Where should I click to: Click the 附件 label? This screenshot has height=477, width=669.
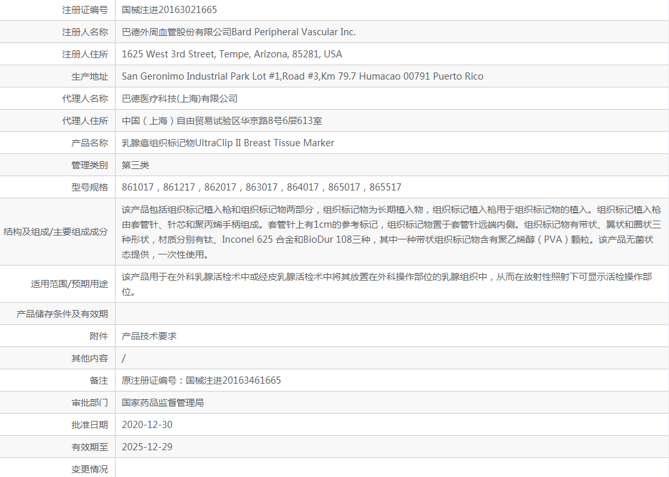pos(99,336)
